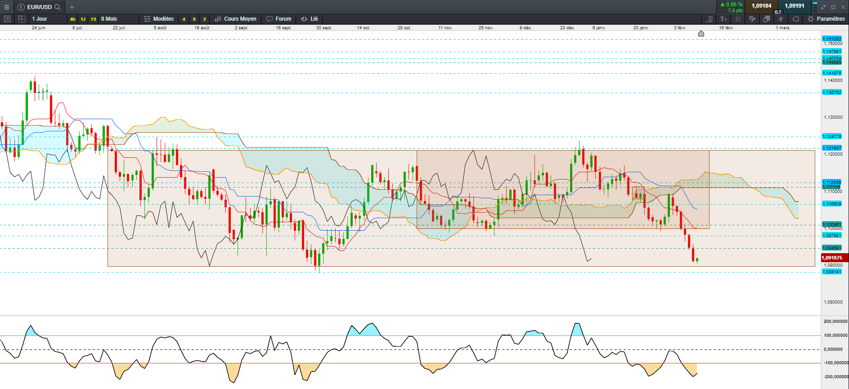Select the 1,151262 price level label
Image resolution: width=849 pixels, height=389 pixels.
(x=832, y=39)
